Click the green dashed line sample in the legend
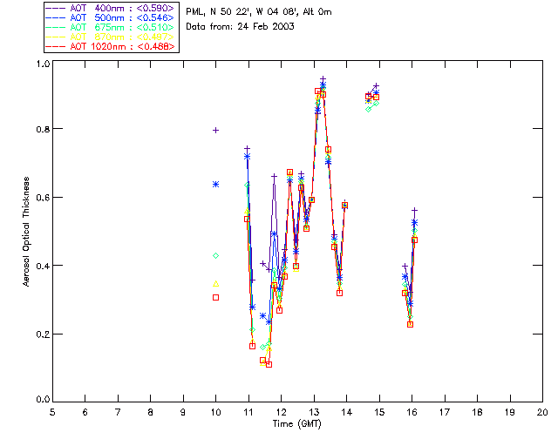Viewport: 558px width, 446px height. [x=55, y=27]
